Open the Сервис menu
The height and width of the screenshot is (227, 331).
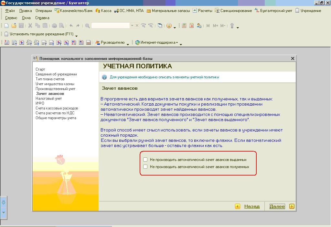pyautogui.click(x=11, y=18)
